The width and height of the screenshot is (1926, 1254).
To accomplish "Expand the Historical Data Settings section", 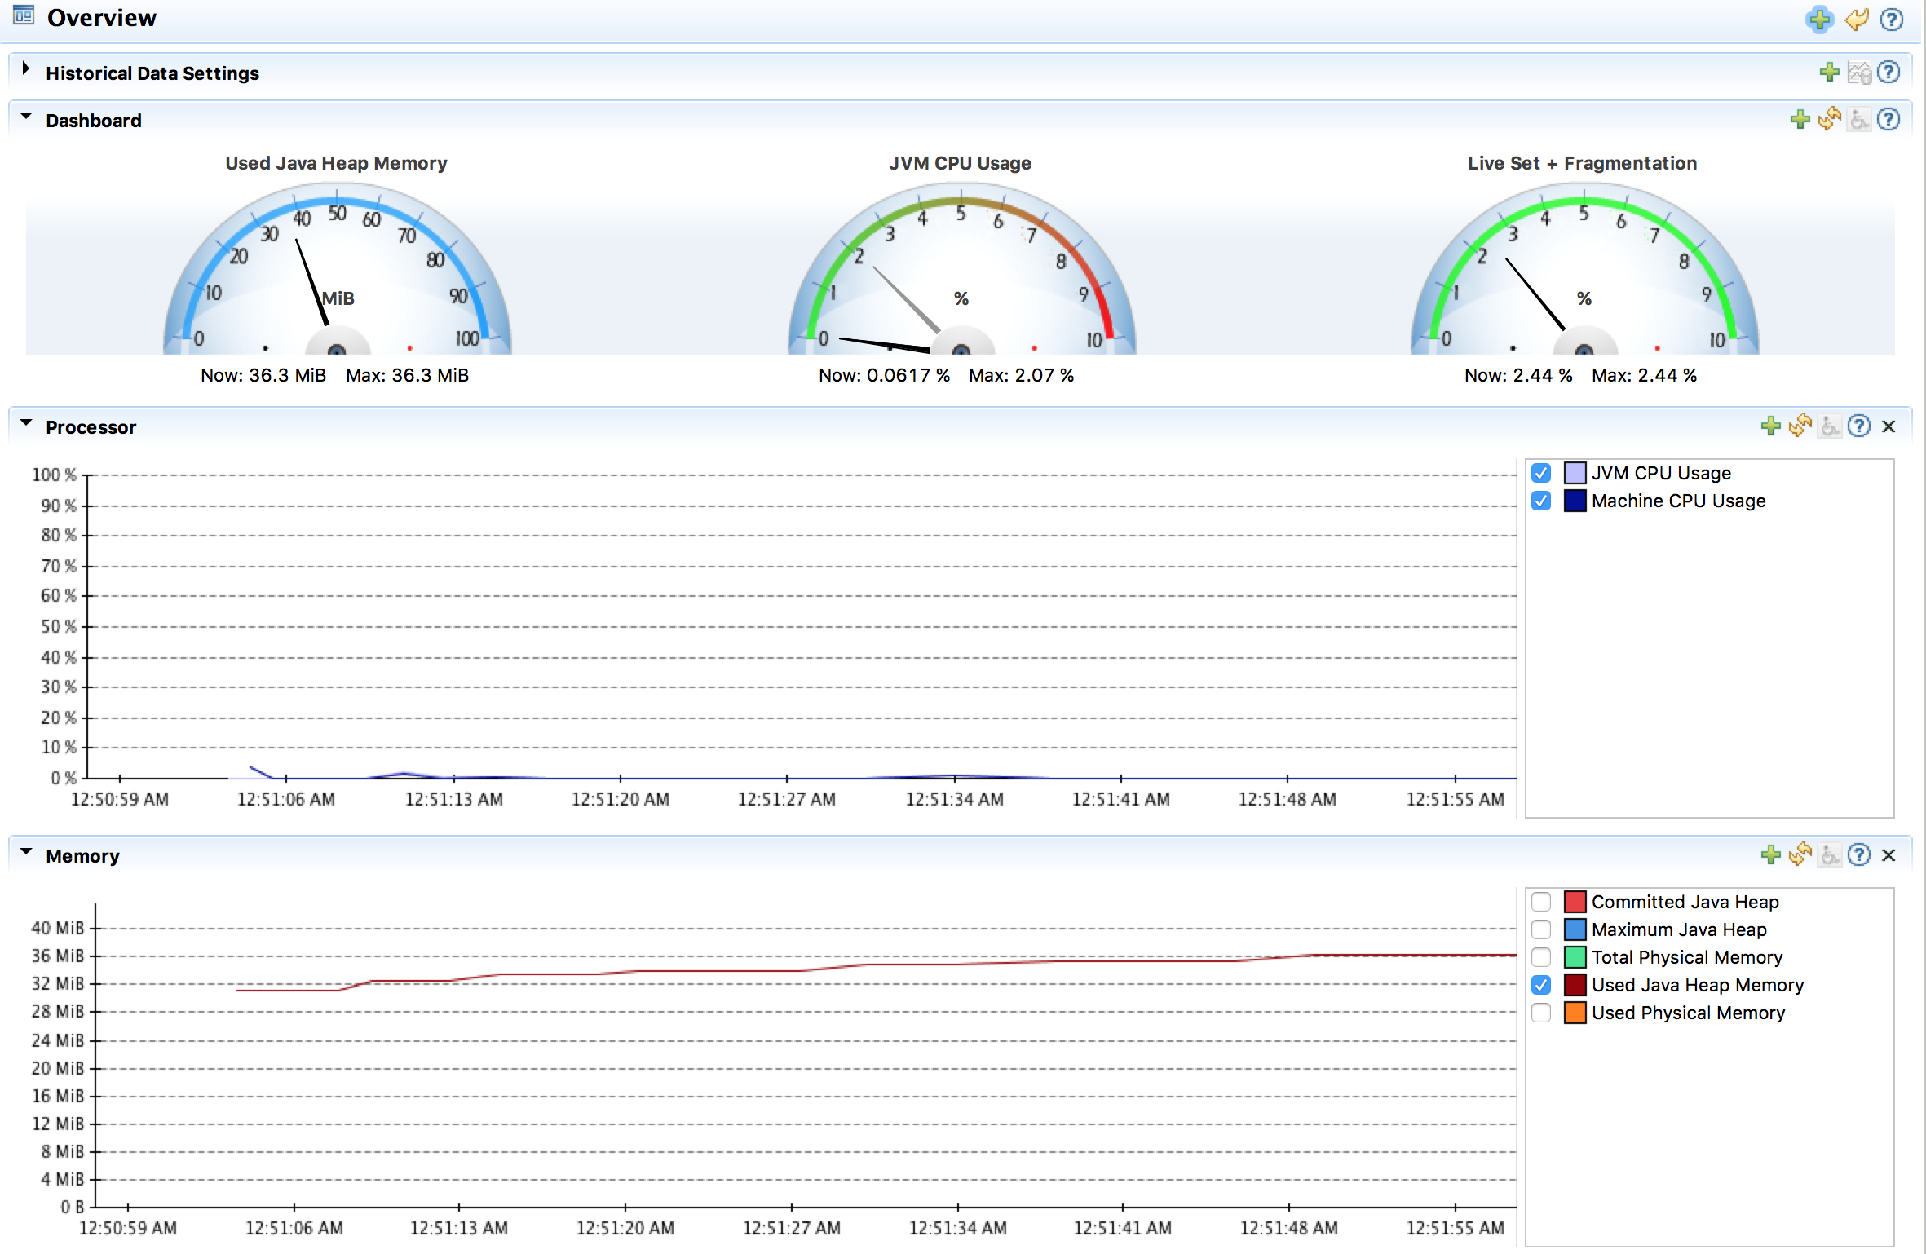I will [26, 69].
